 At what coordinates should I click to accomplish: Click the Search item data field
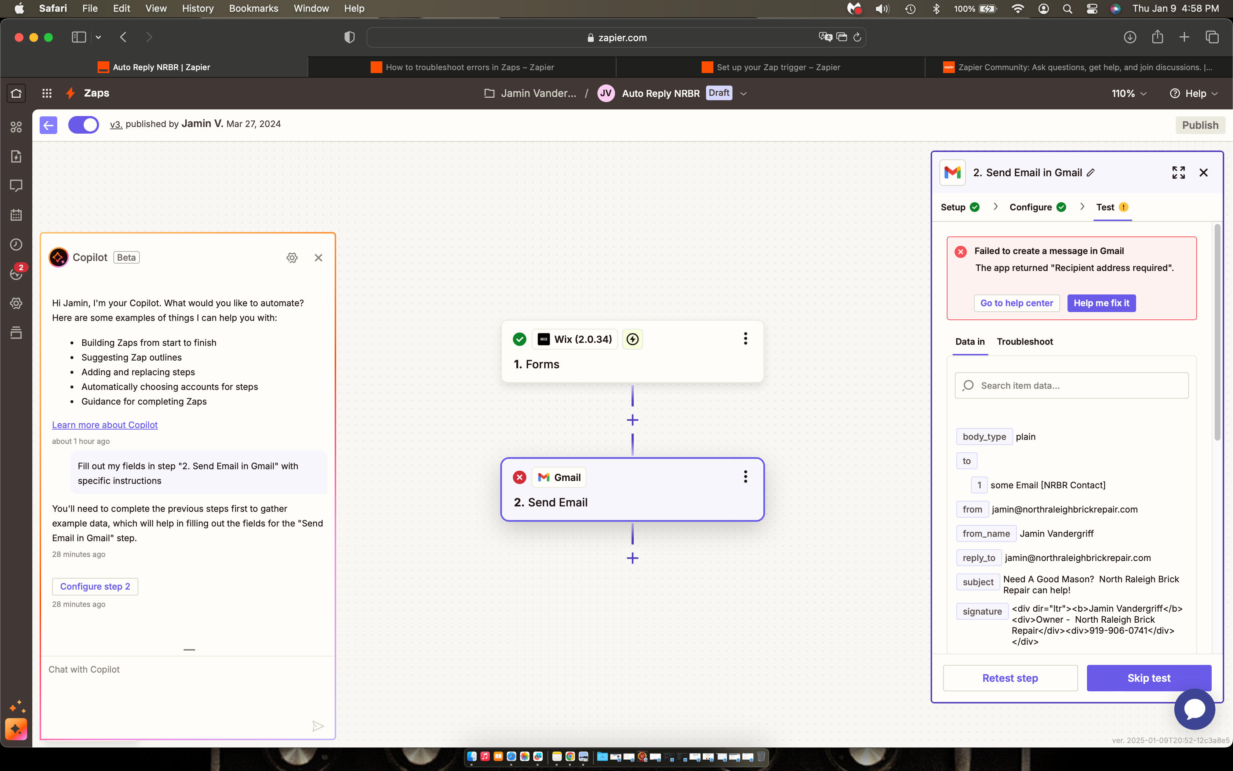1072,386
